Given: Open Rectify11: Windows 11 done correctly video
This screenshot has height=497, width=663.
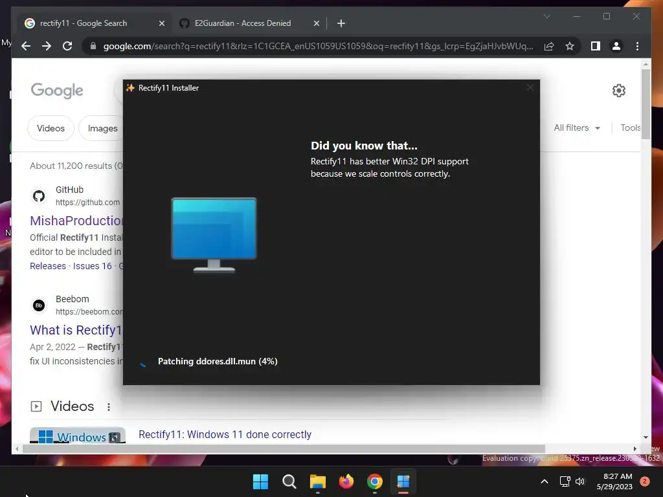Looking at the screenshot, I should (225, 434).
